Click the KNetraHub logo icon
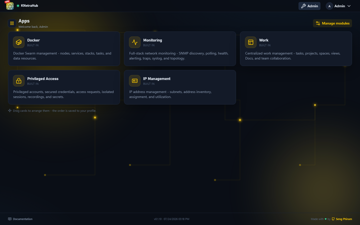 click(x=10, y=6)
